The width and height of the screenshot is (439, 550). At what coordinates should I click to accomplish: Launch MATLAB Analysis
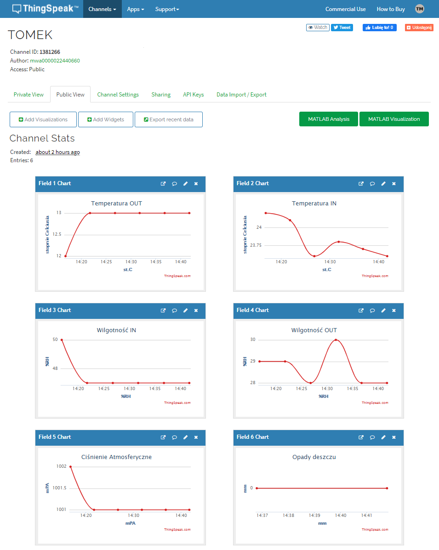click(328, 119)
